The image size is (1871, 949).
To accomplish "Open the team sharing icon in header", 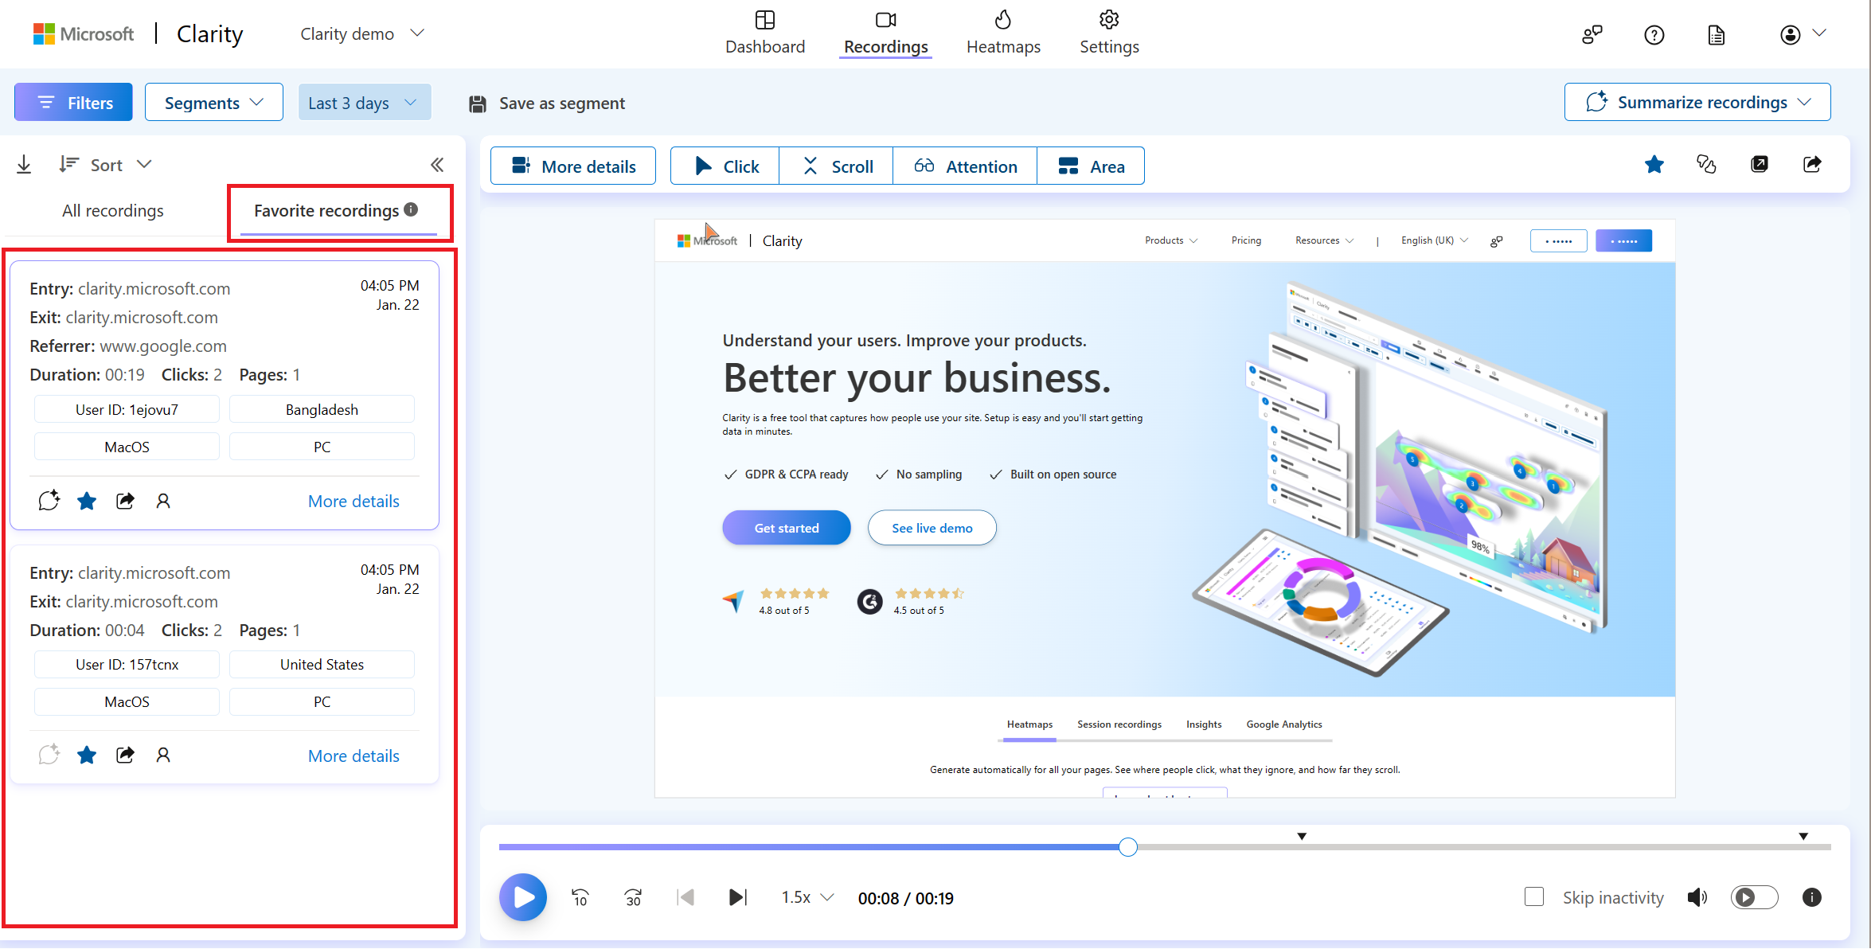I will (x=1592, y=34).
